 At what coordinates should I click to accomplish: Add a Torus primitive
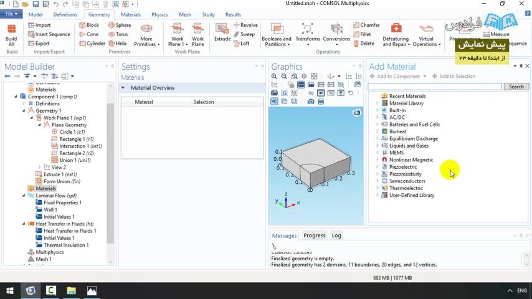[118, 34]
